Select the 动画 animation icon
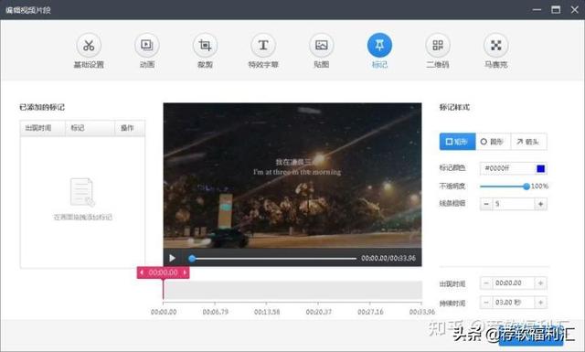Viewport: 585px width, 352px height. click(147, 45)
